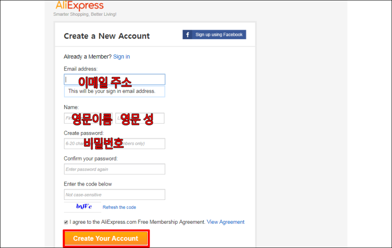This screenshot has width=392, height=248.
Task: Focus the Email address input field
Action: [114, 80]
